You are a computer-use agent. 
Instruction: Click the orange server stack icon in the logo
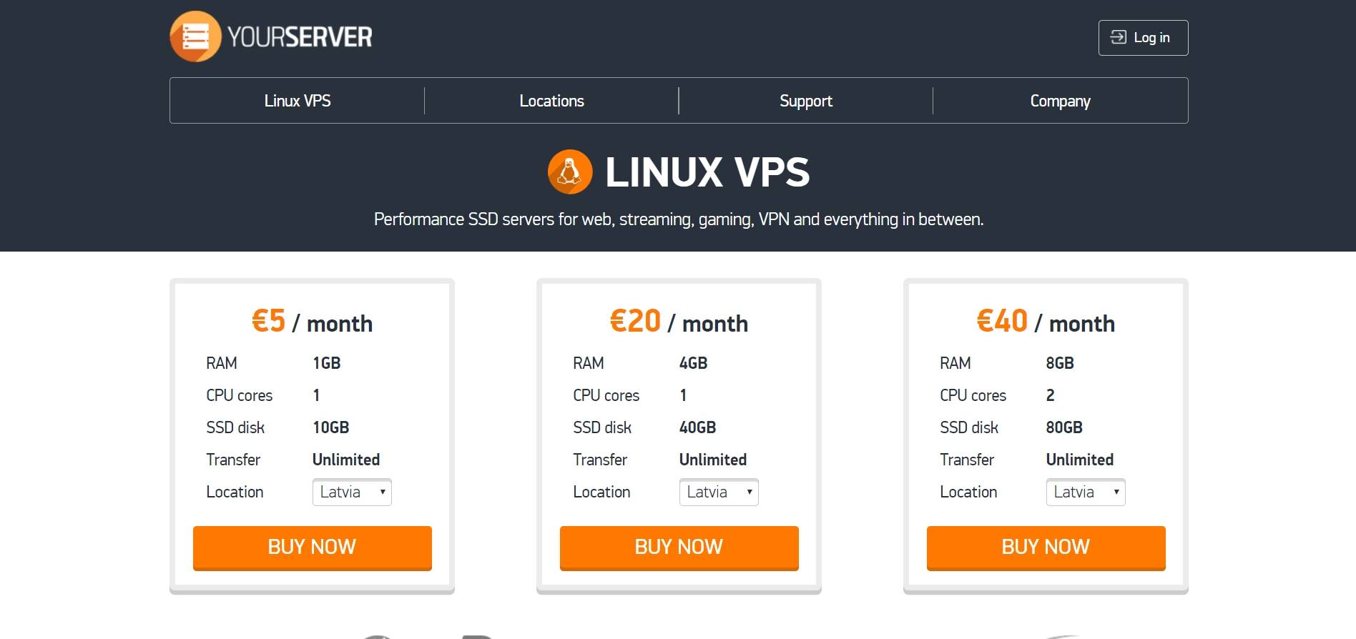click(x=195, y=35)
